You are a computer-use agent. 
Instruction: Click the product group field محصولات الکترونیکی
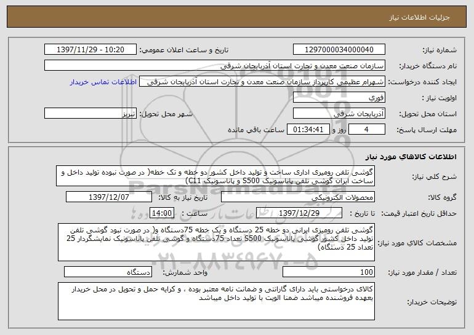pos(298,197)
